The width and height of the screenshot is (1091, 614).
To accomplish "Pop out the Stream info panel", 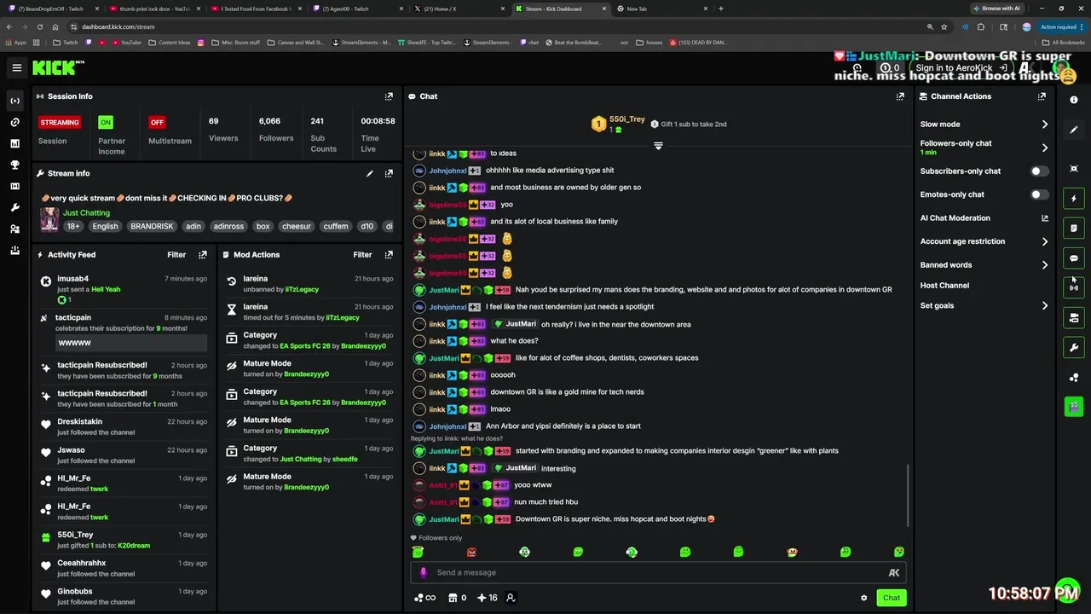I will coord(389,173).
